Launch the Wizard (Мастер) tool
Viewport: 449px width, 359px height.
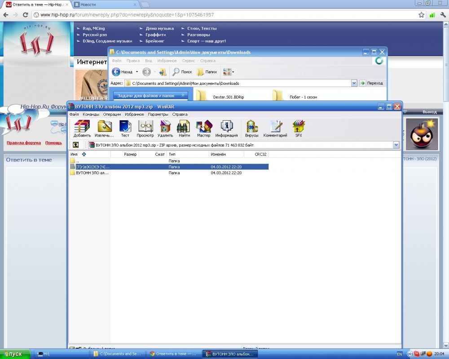pos(203,128)
